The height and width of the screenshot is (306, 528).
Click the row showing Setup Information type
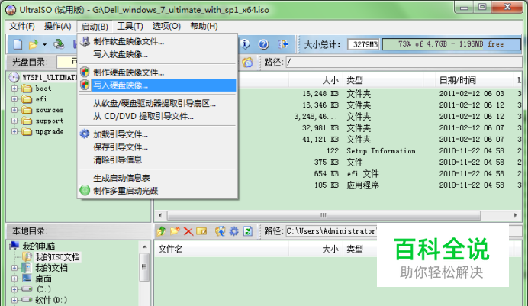[338, 151]
